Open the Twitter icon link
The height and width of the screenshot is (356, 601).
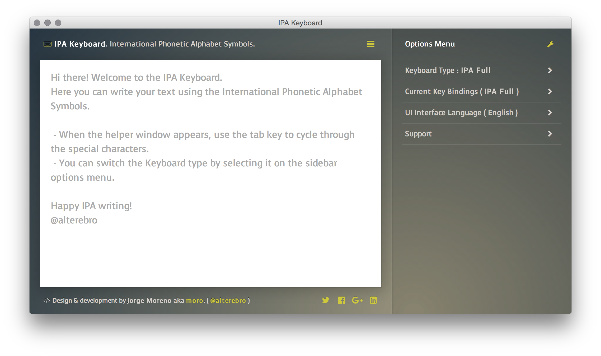click(x=326, y=300)
